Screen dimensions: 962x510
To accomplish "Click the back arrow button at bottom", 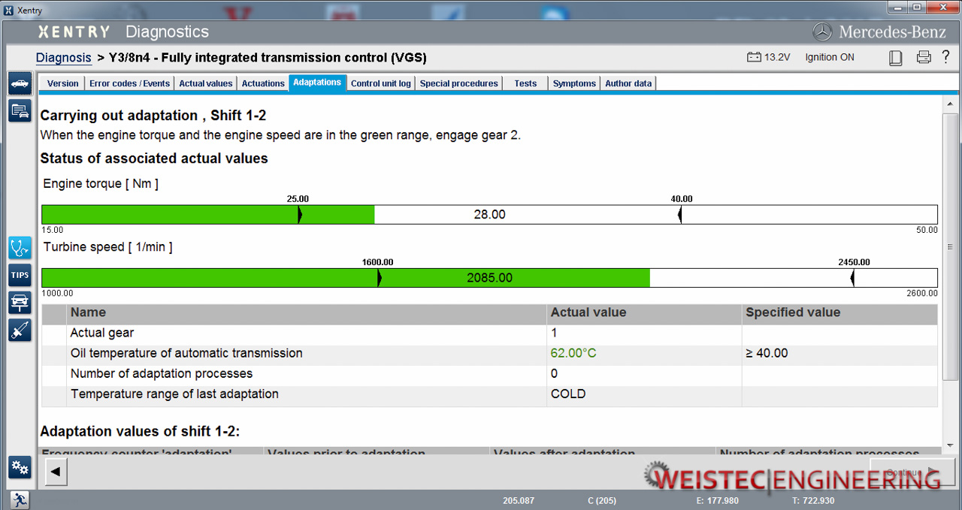I will 56,472.
